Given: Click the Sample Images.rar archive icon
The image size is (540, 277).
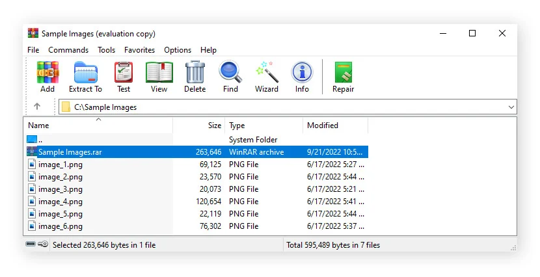Looking at the screenshot, I should (x=32, y=152).
